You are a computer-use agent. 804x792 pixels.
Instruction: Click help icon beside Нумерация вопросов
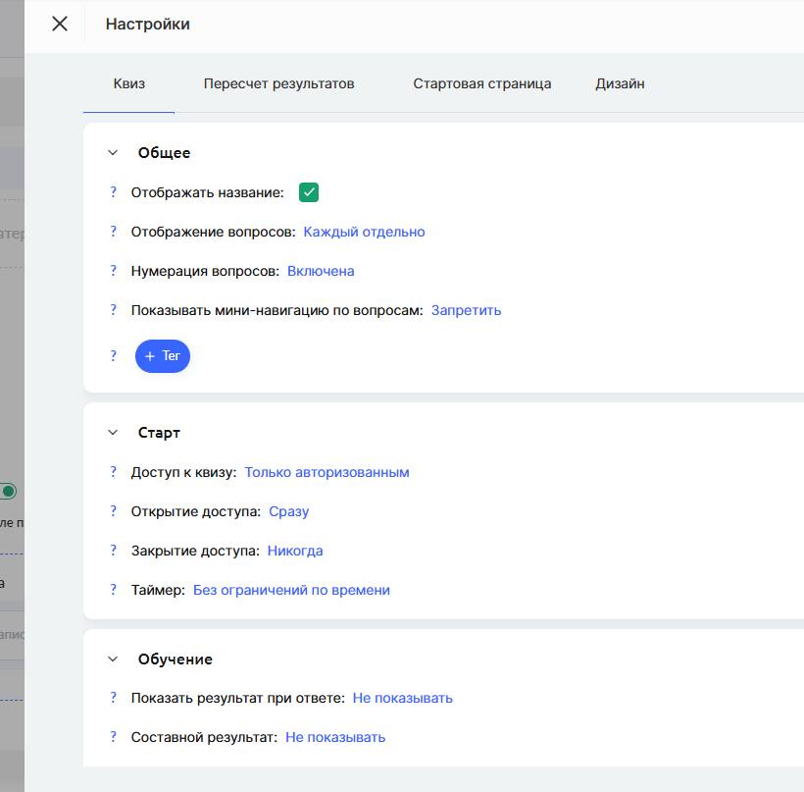point(114,271)
